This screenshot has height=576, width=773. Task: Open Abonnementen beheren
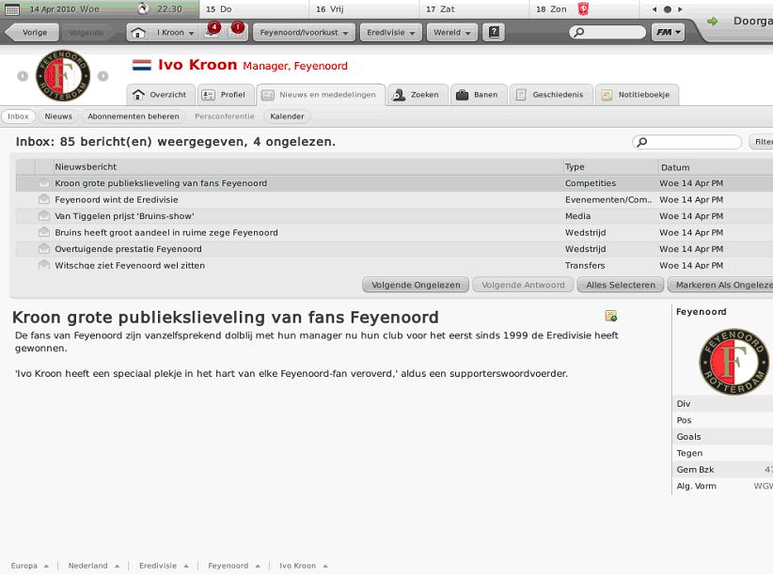(134, 117)
